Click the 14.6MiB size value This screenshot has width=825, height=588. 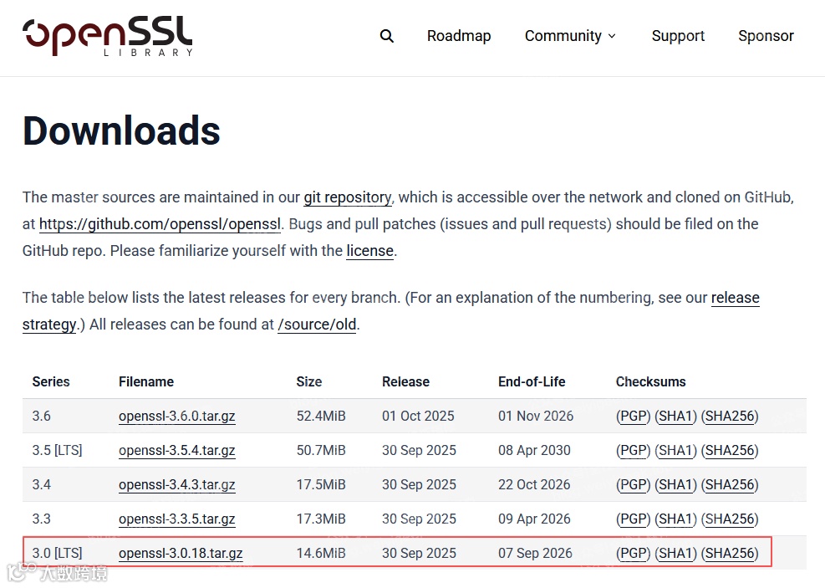coord(321,553)
